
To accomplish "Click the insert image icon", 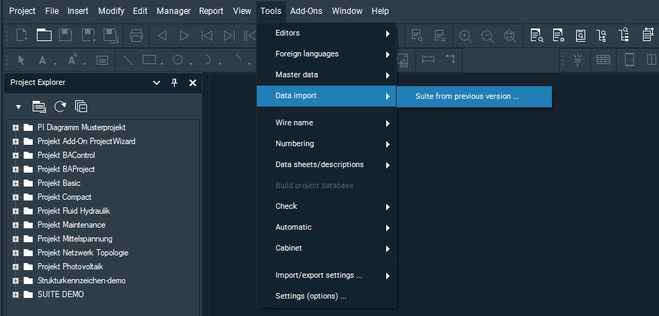I will click(403, 60).
